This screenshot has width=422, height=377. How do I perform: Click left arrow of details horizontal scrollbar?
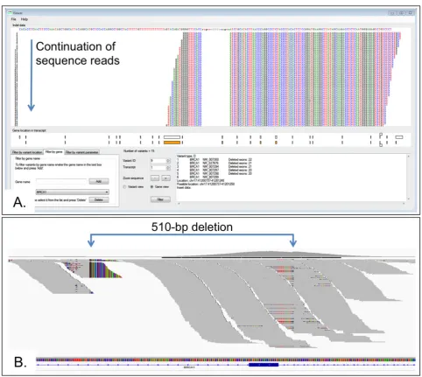[179, 203]
